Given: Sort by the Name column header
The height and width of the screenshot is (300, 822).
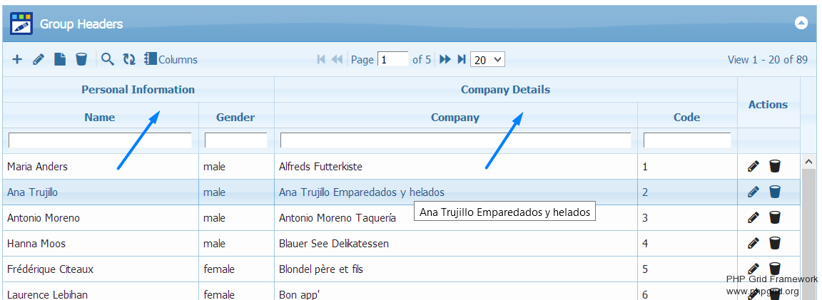Looking at the screenshot, I should point(100,118).
